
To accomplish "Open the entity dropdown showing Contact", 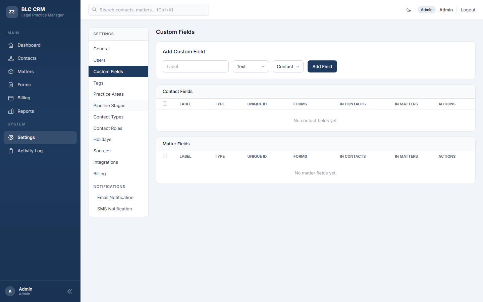I will pos(288,66).
